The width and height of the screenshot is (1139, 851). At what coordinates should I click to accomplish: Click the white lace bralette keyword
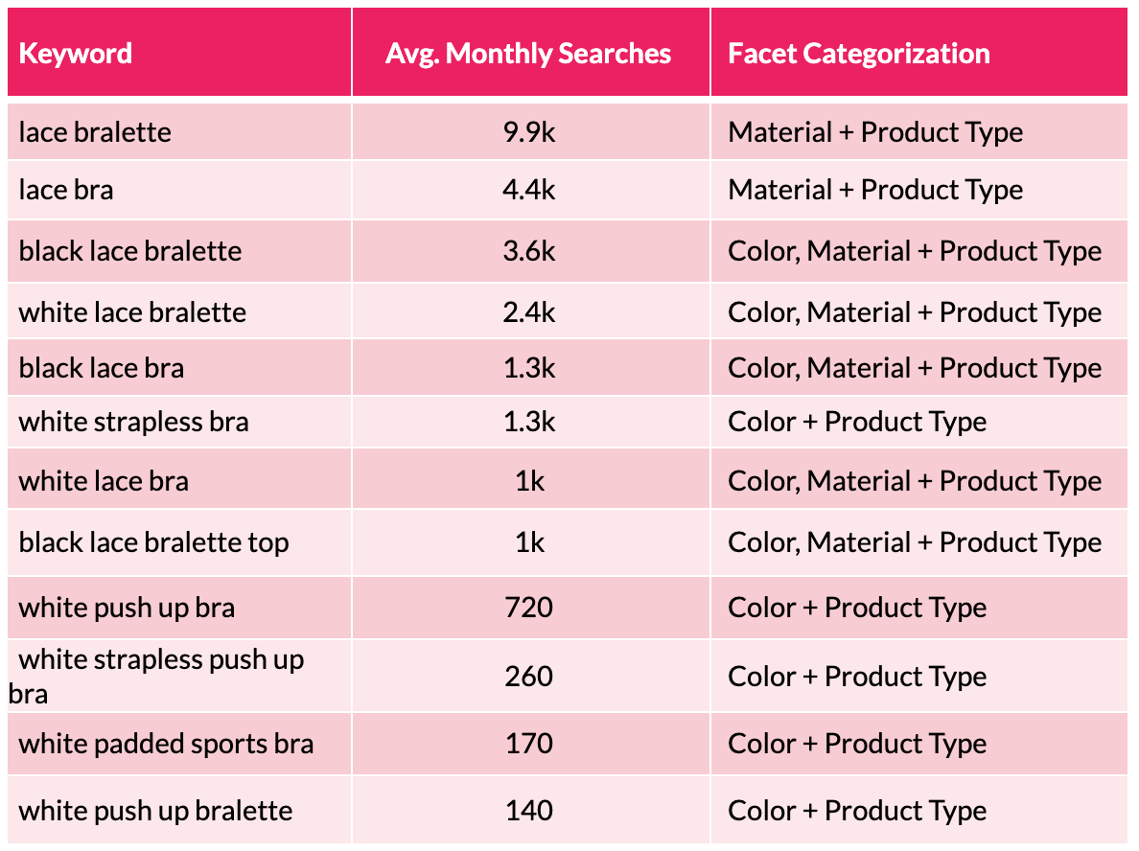click(x=132, y=312)
